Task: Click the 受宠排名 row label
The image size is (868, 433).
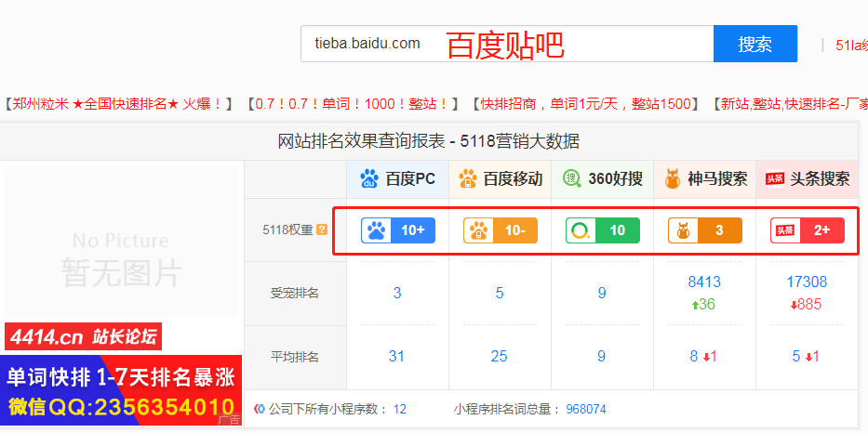Action: (x=294, y=293)
